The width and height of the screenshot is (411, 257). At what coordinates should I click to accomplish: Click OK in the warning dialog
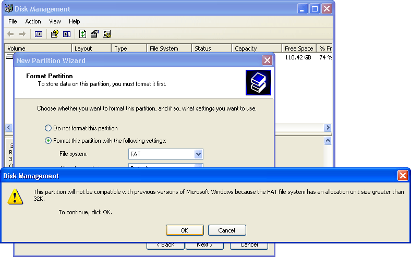tap(185, 230)
